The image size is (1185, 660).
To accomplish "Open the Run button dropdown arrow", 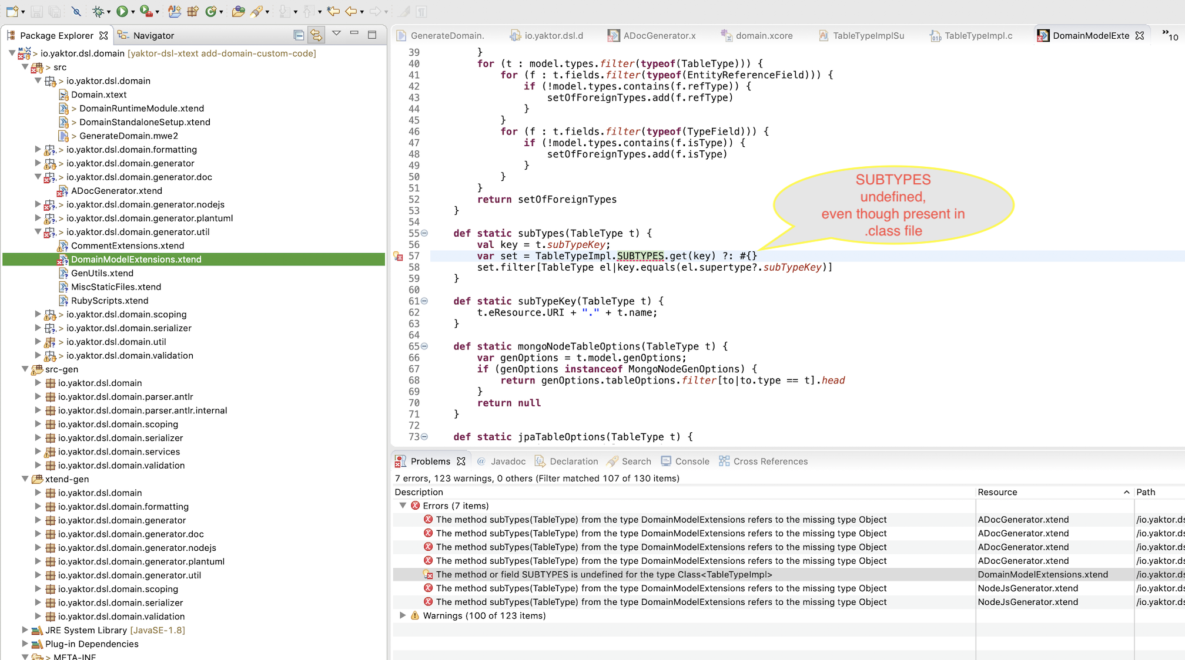I will coord(133,12).
